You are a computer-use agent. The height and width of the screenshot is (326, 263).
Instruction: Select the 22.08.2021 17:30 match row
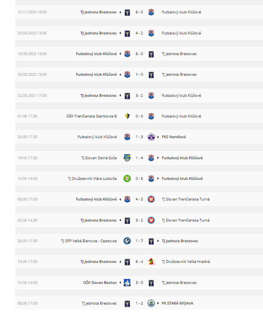[139, 95]
